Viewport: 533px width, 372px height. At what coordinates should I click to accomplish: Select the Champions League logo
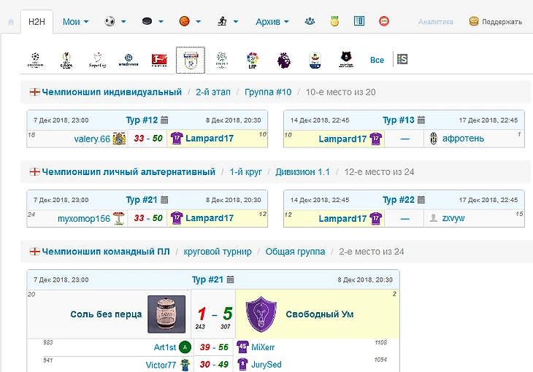click(x=35, y=60)
